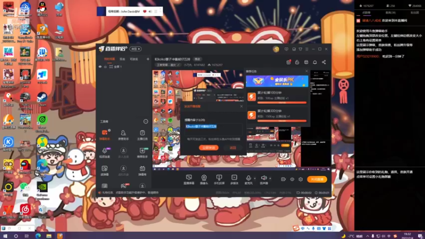
Task: Click the record video icon in bottom toolbar
Action: point(283,179)
